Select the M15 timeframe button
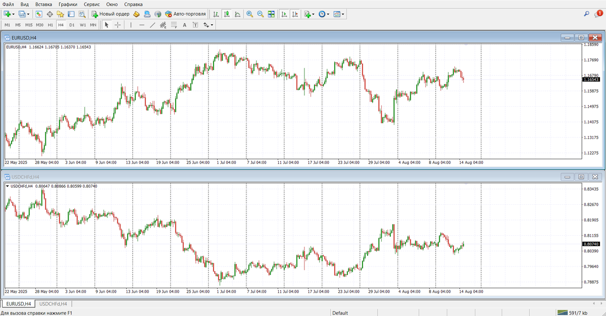The image size is (606, 316). tap(28, 24)
